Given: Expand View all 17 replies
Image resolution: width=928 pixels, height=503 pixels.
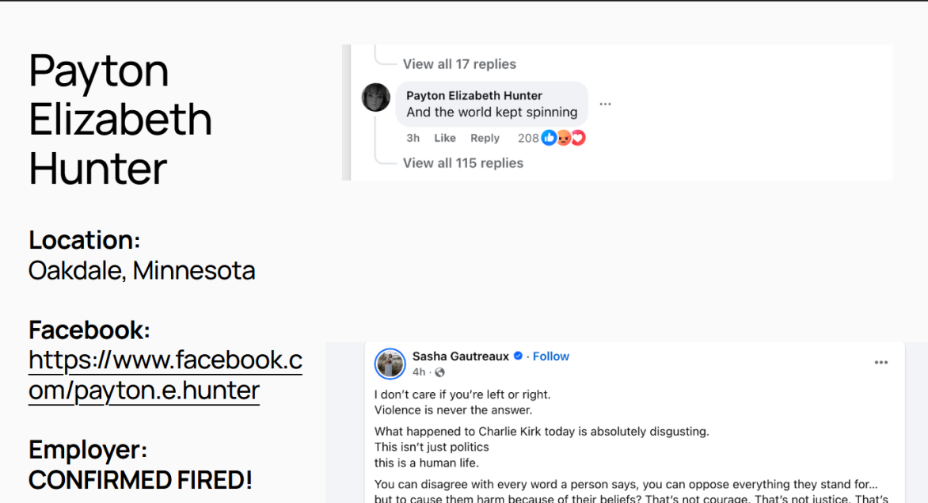Looking at the screenshot, I should [459, 64].
